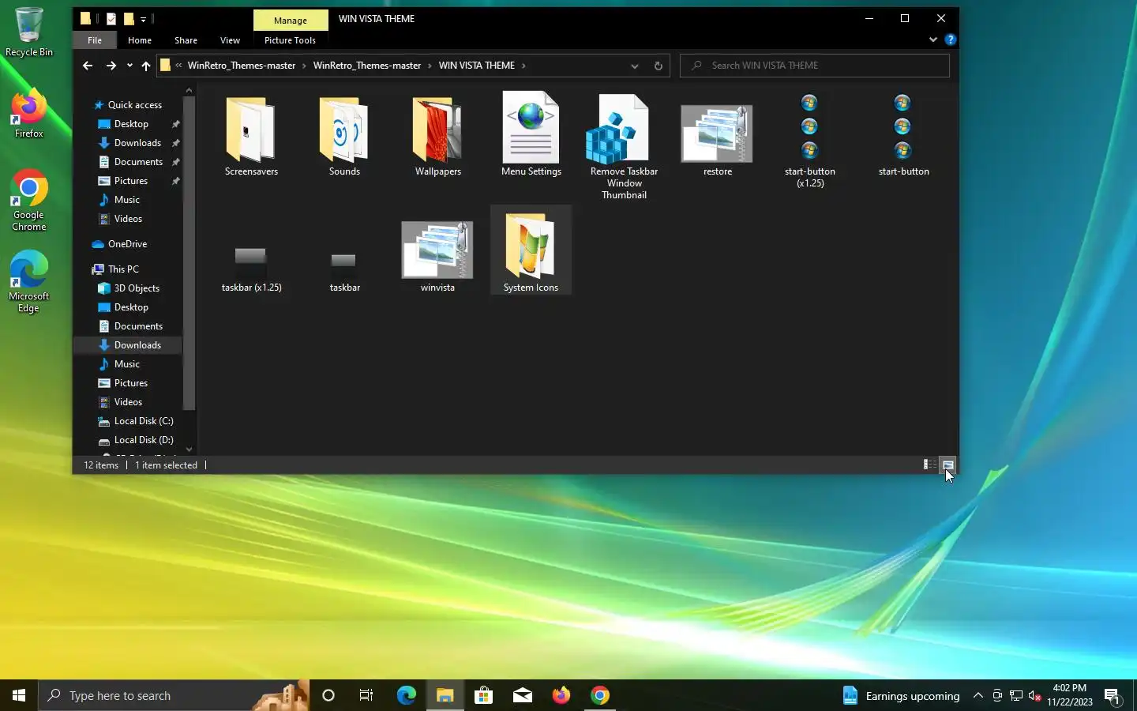
Task: Expand the ribbon with chevron
Action: click(x=933, y=39)
